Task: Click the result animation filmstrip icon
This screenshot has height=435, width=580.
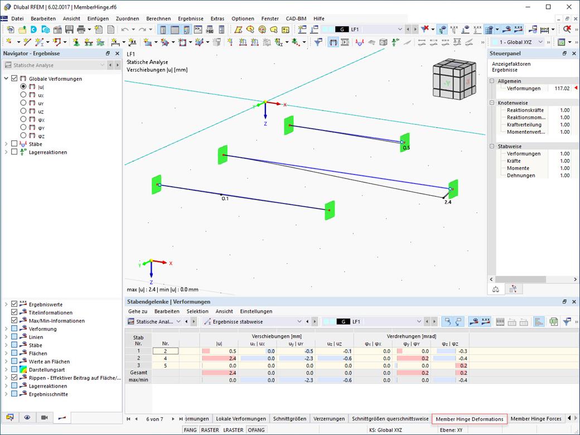Action: click(345, 42)
